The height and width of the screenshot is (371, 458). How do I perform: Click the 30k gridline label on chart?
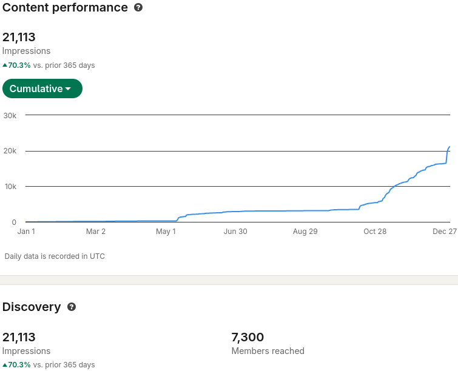[10, 115]
